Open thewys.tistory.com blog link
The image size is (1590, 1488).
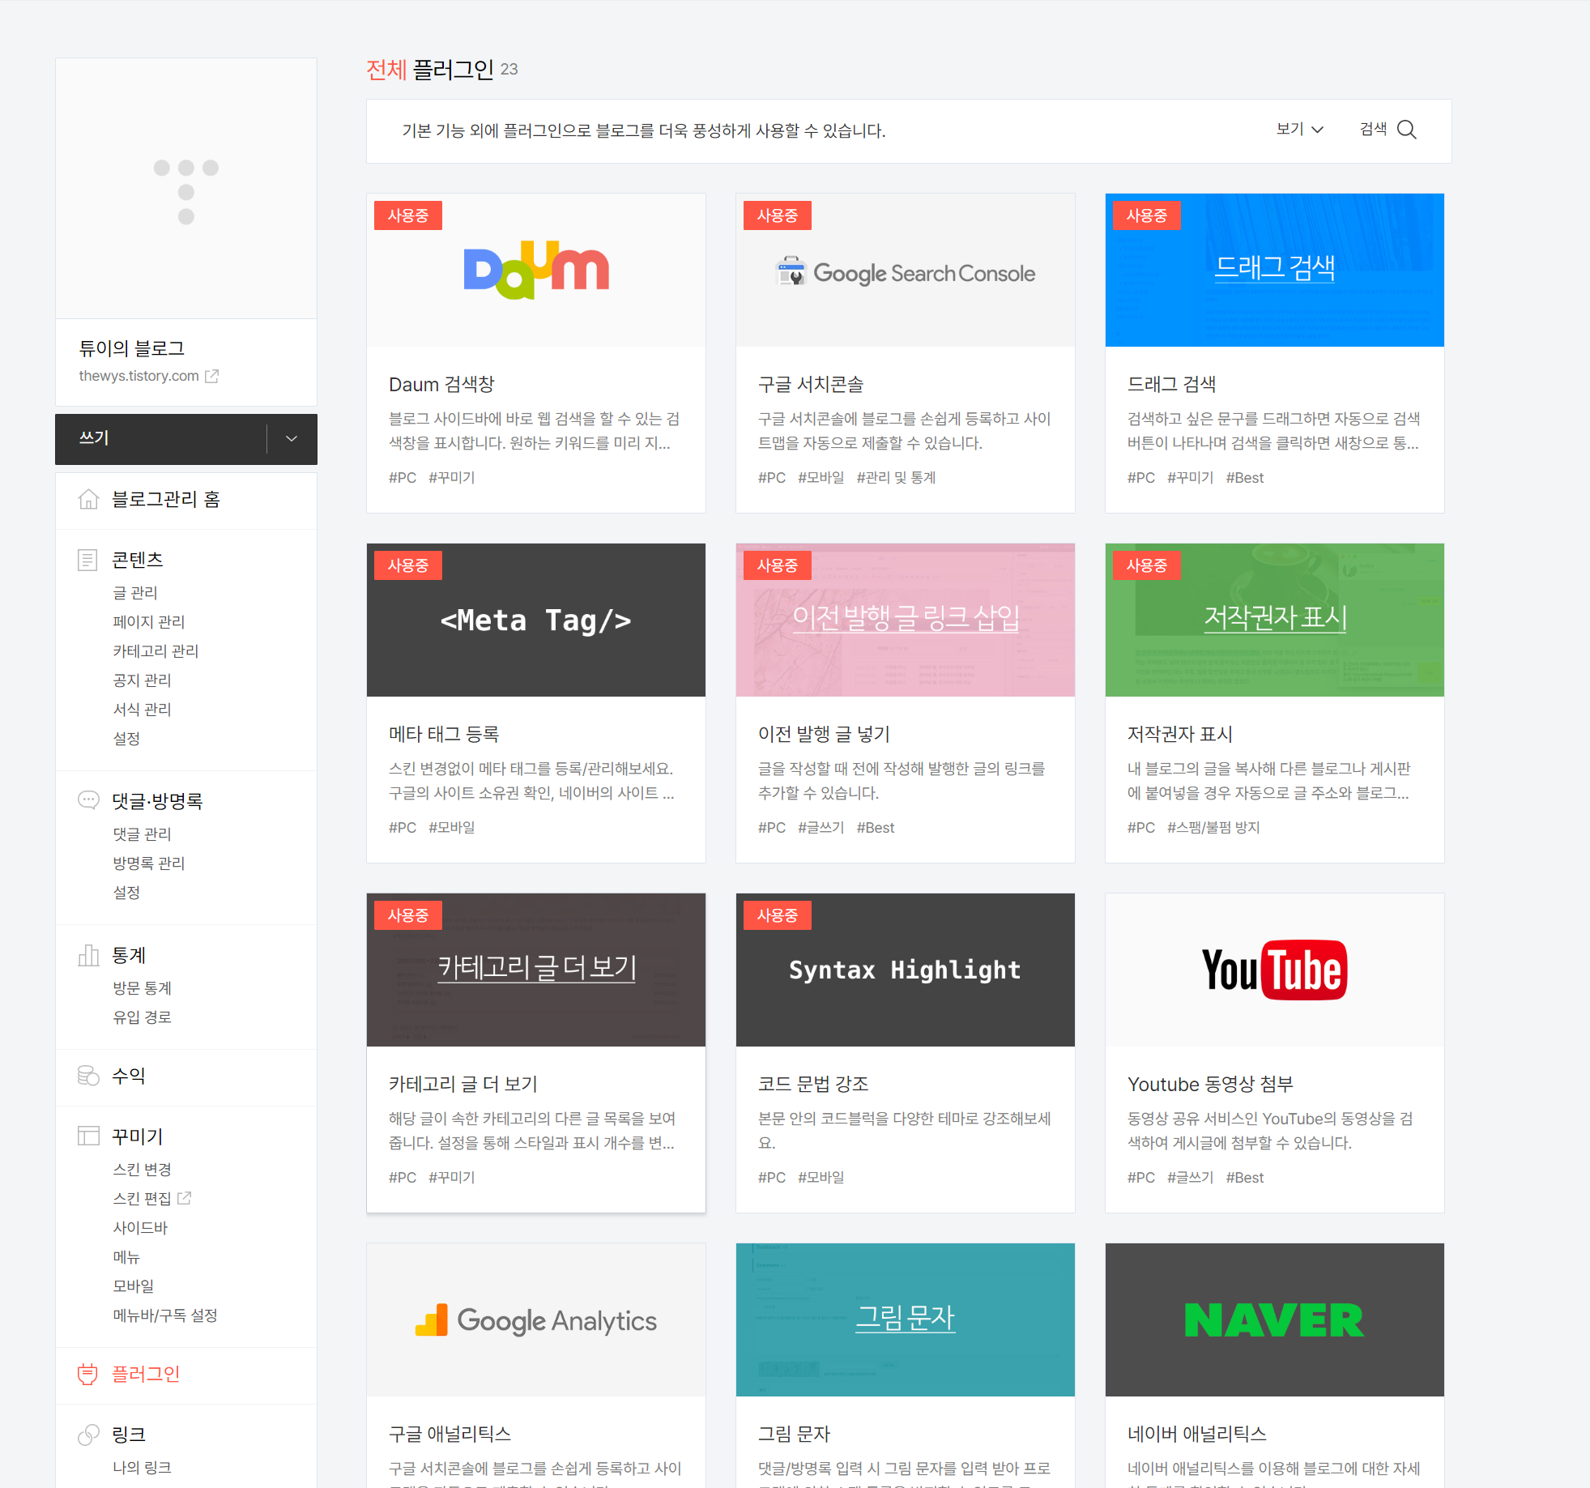click(139, 376)
